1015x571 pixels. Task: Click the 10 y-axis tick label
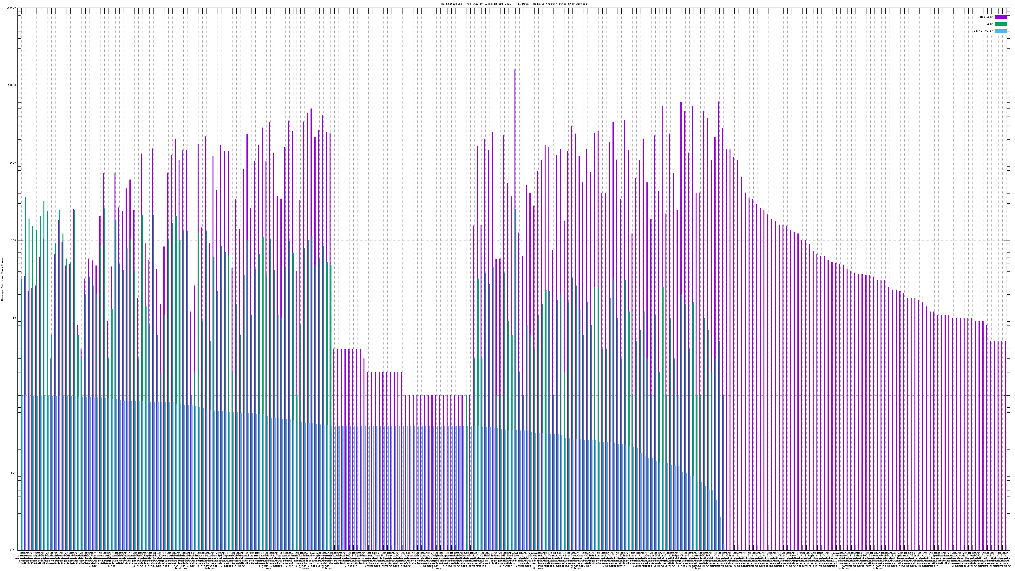[x=14, y=318]
